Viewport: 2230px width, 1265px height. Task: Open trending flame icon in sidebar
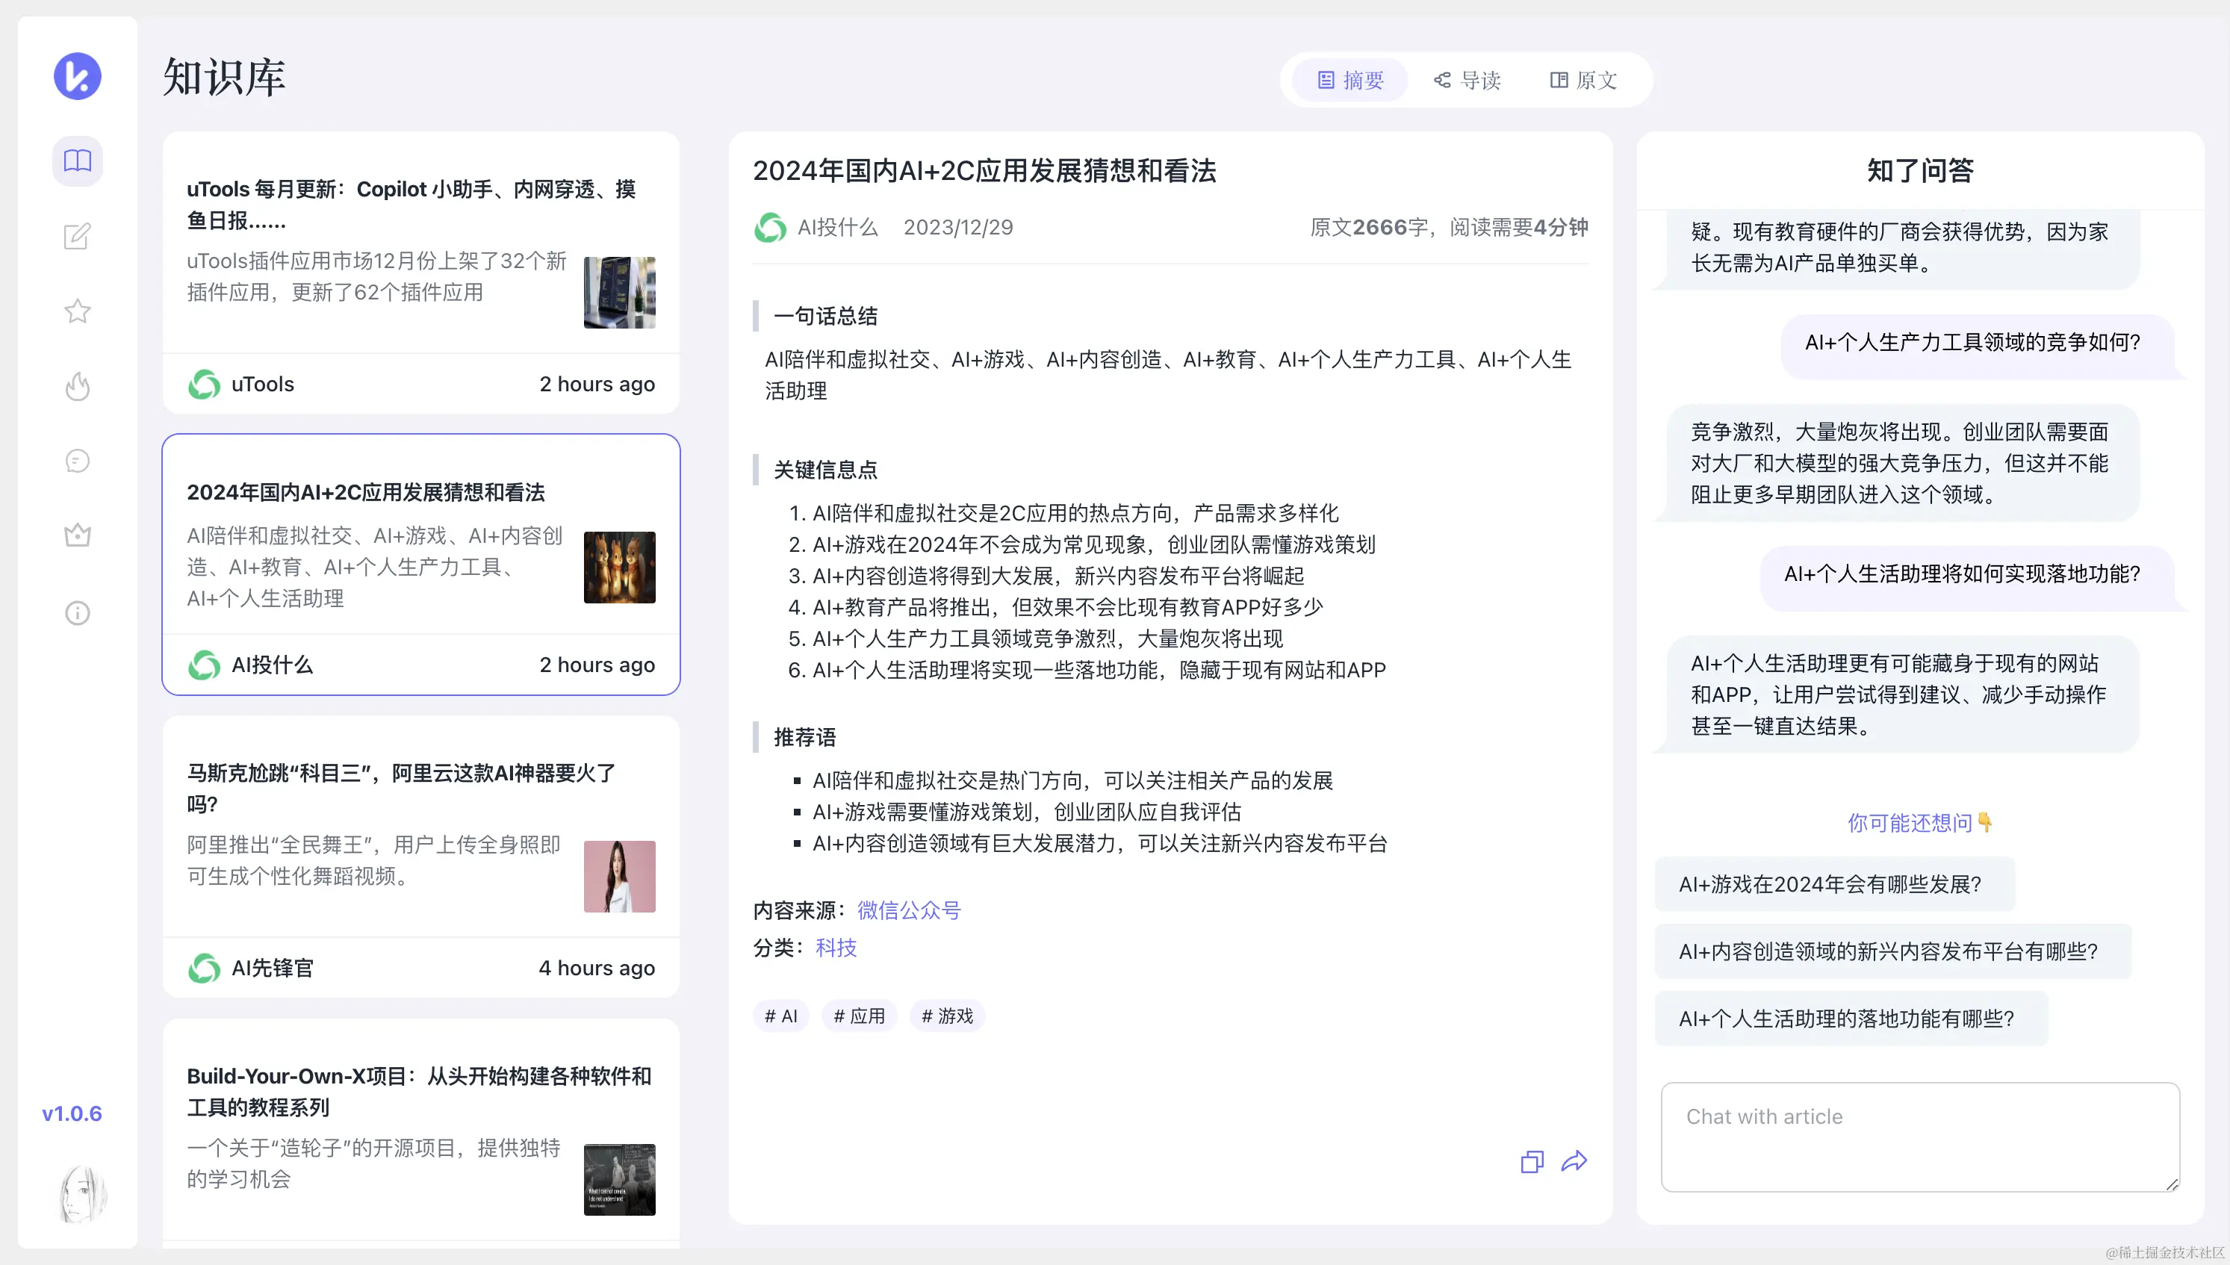78,386
